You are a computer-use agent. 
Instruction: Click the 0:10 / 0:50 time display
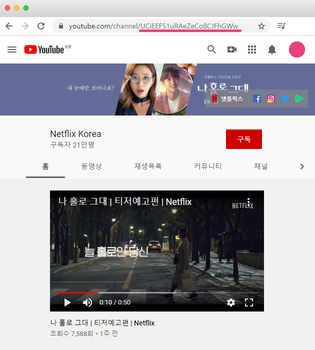114,302
